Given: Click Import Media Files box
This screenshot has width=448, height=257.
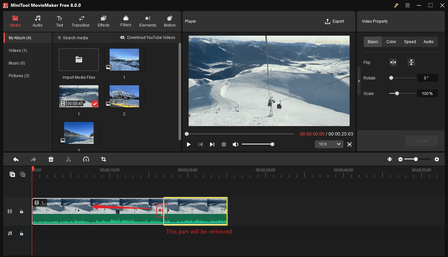Looking at the screenshot, I should [x=79, y=60].
